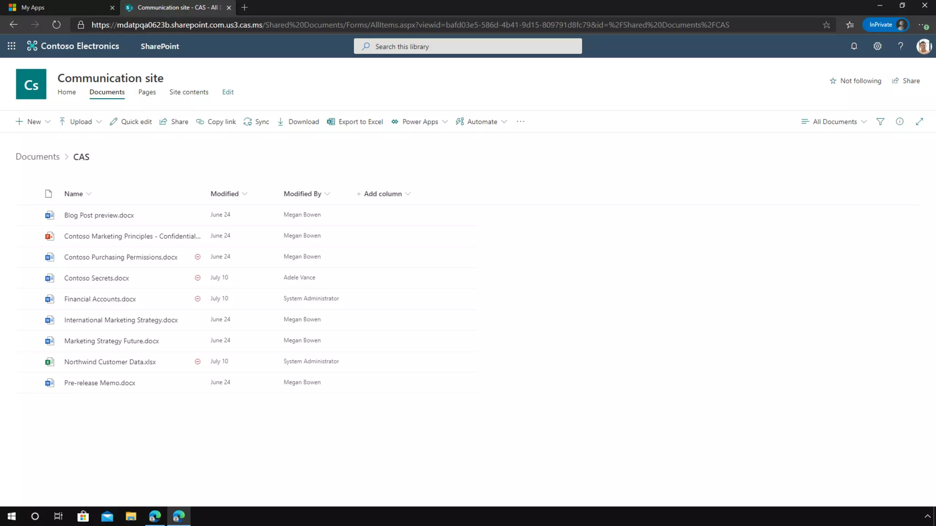Click the expand content arrows icon
Viewport: 936px width, 526px height.
pos(919,121)
